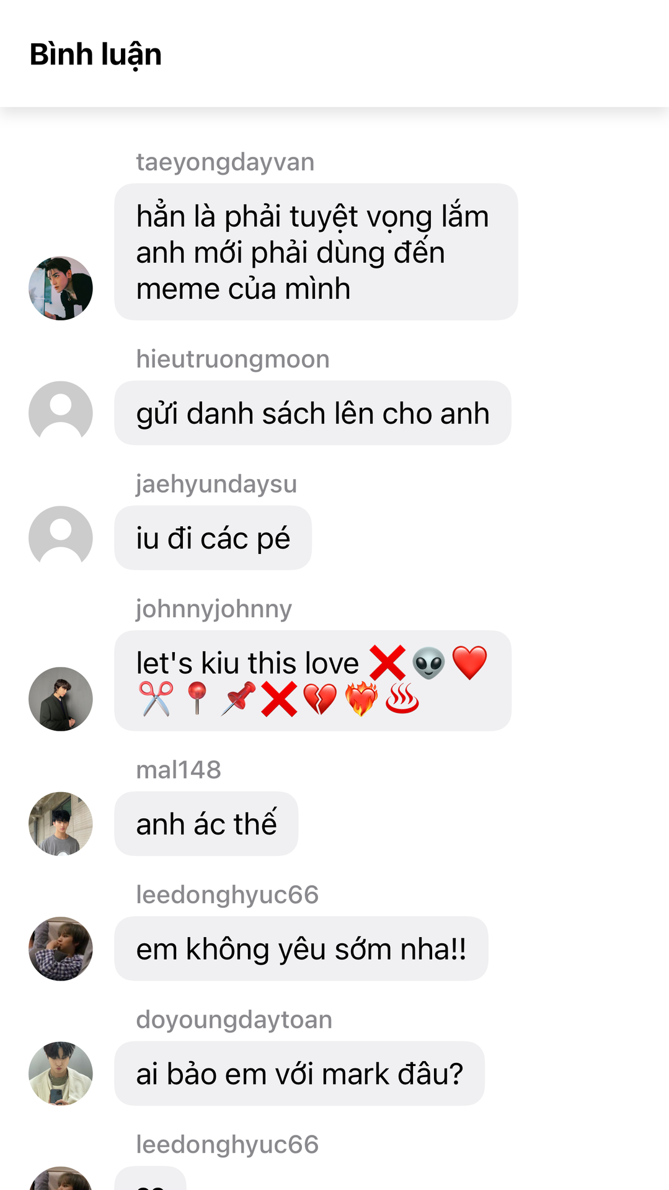Tap the username taeyongdayvan

tap(225, 162)
